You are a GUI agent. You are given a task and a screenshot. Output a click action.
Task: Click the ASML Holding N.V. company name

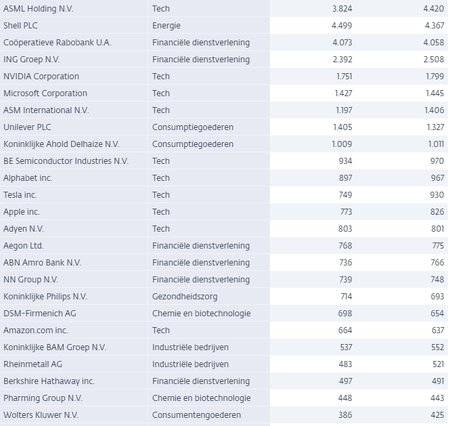(x=39, y=9)
